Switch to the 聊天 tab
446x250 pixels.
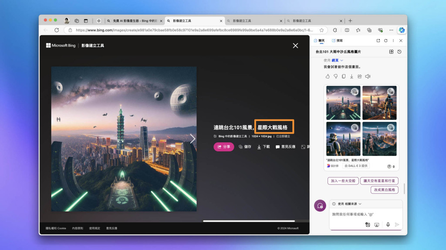pyautogui.click(x=319, y=40)
